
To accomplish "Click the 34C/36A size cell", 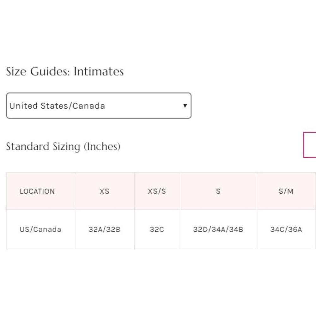I will pos(286,229).
